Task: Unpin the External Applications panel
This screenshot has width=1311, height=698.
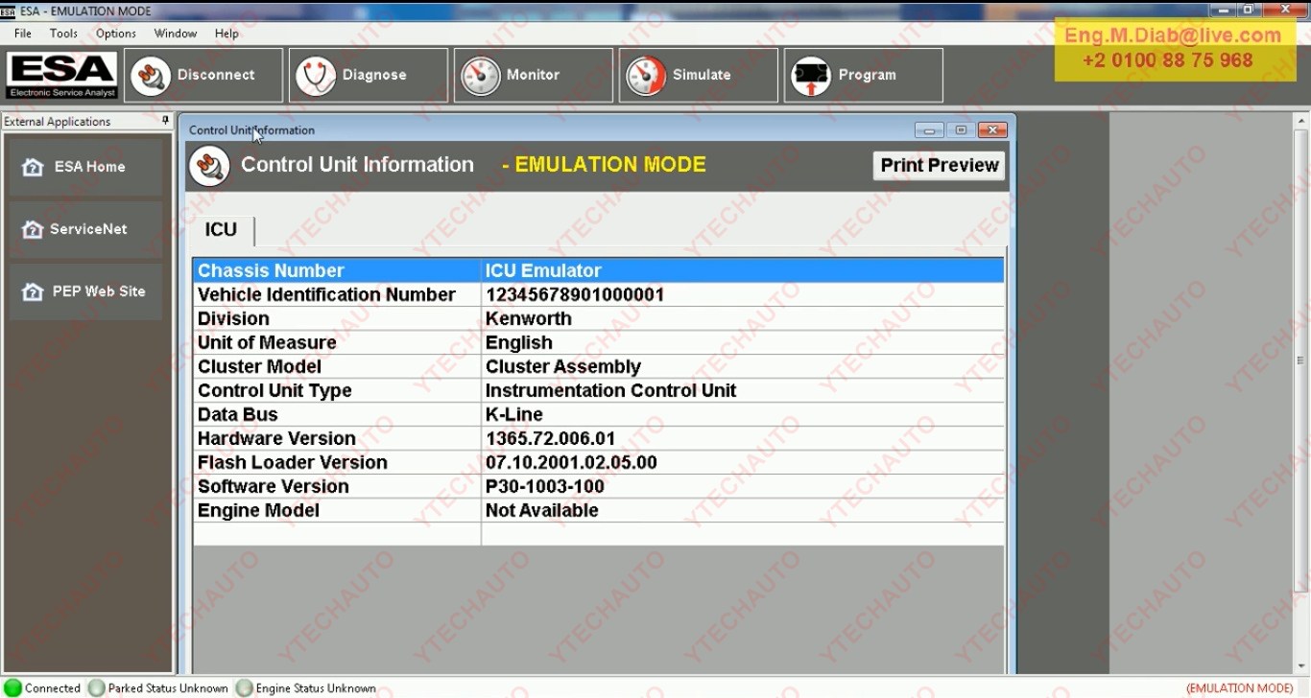Action: click(x=166, y=121)
